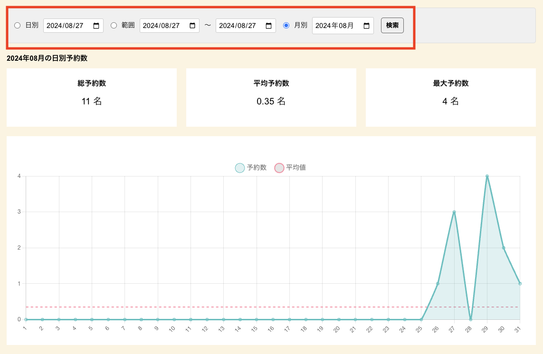
Task: Click the 範囲 radio label text
Action: (128, 25)
